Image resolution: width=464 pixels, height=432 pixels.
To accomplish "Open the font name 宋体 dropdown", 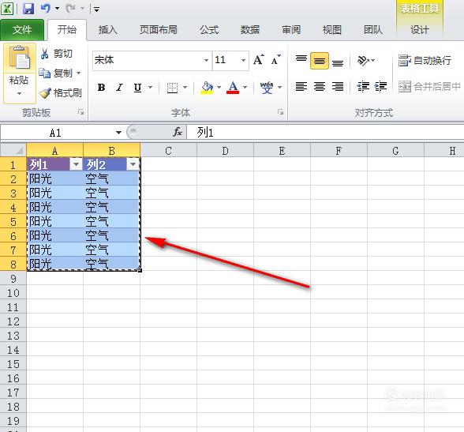I will (206, 60).
